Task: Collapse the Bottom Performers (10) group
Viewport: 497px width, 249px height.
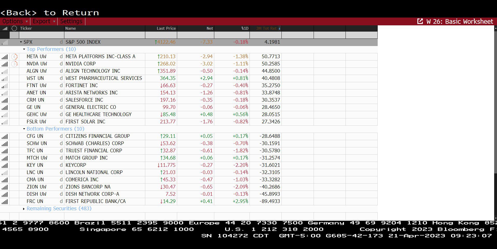Action: pyautogui.click(x=24, y=129)
